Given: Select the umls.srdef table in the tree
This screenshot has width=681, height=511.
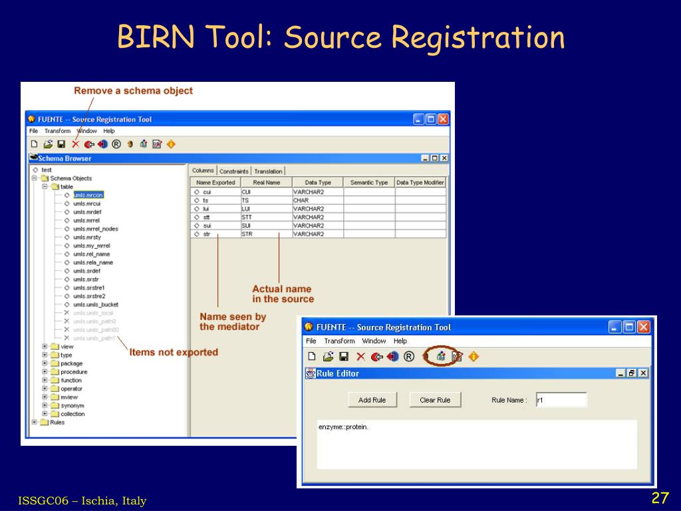Looking at the screenshot, I should (87, 271).
